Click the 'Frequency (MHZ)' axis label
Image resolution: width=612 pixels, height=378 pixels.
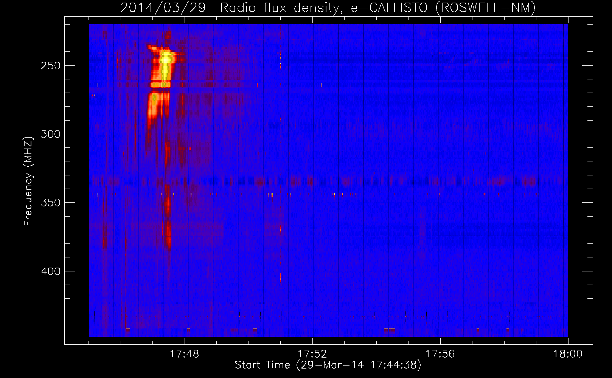point(28,181)
